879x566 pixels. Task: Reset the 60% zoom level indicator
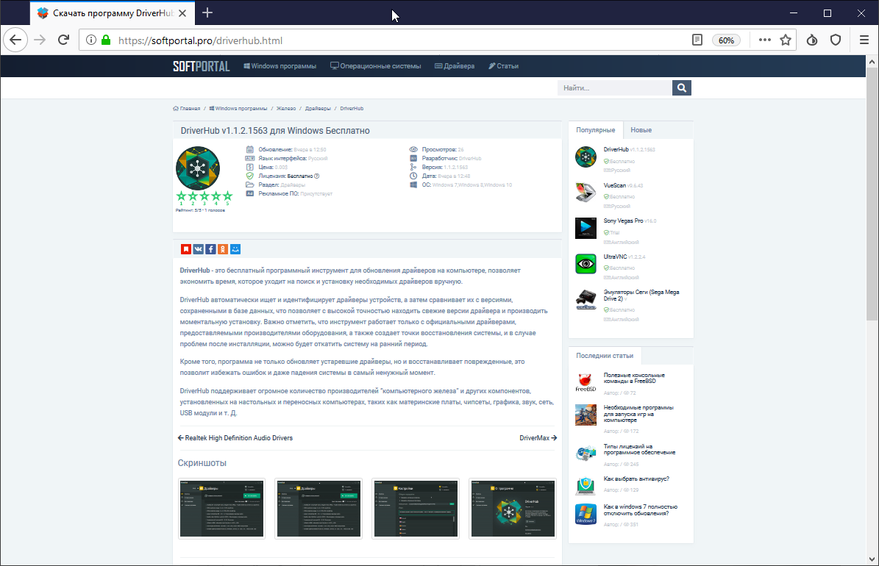coord(726,40)
